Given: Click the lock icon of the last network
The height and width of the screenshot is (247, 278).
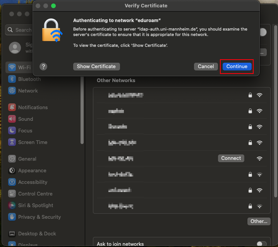Looking at the screenshot, I should pos(250,206).
